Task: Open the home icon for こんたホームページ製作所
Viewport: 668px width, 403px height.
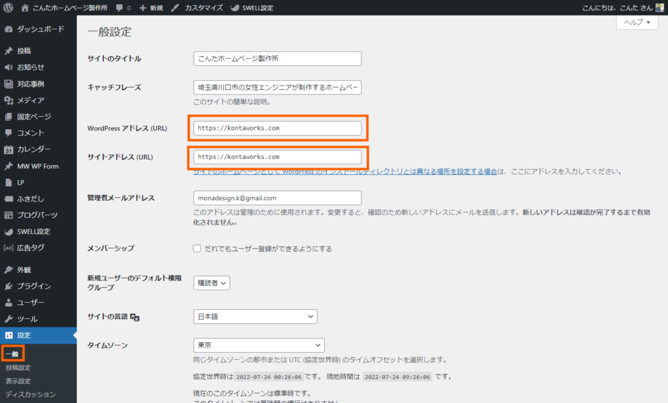Action: (x=25, y=8)
